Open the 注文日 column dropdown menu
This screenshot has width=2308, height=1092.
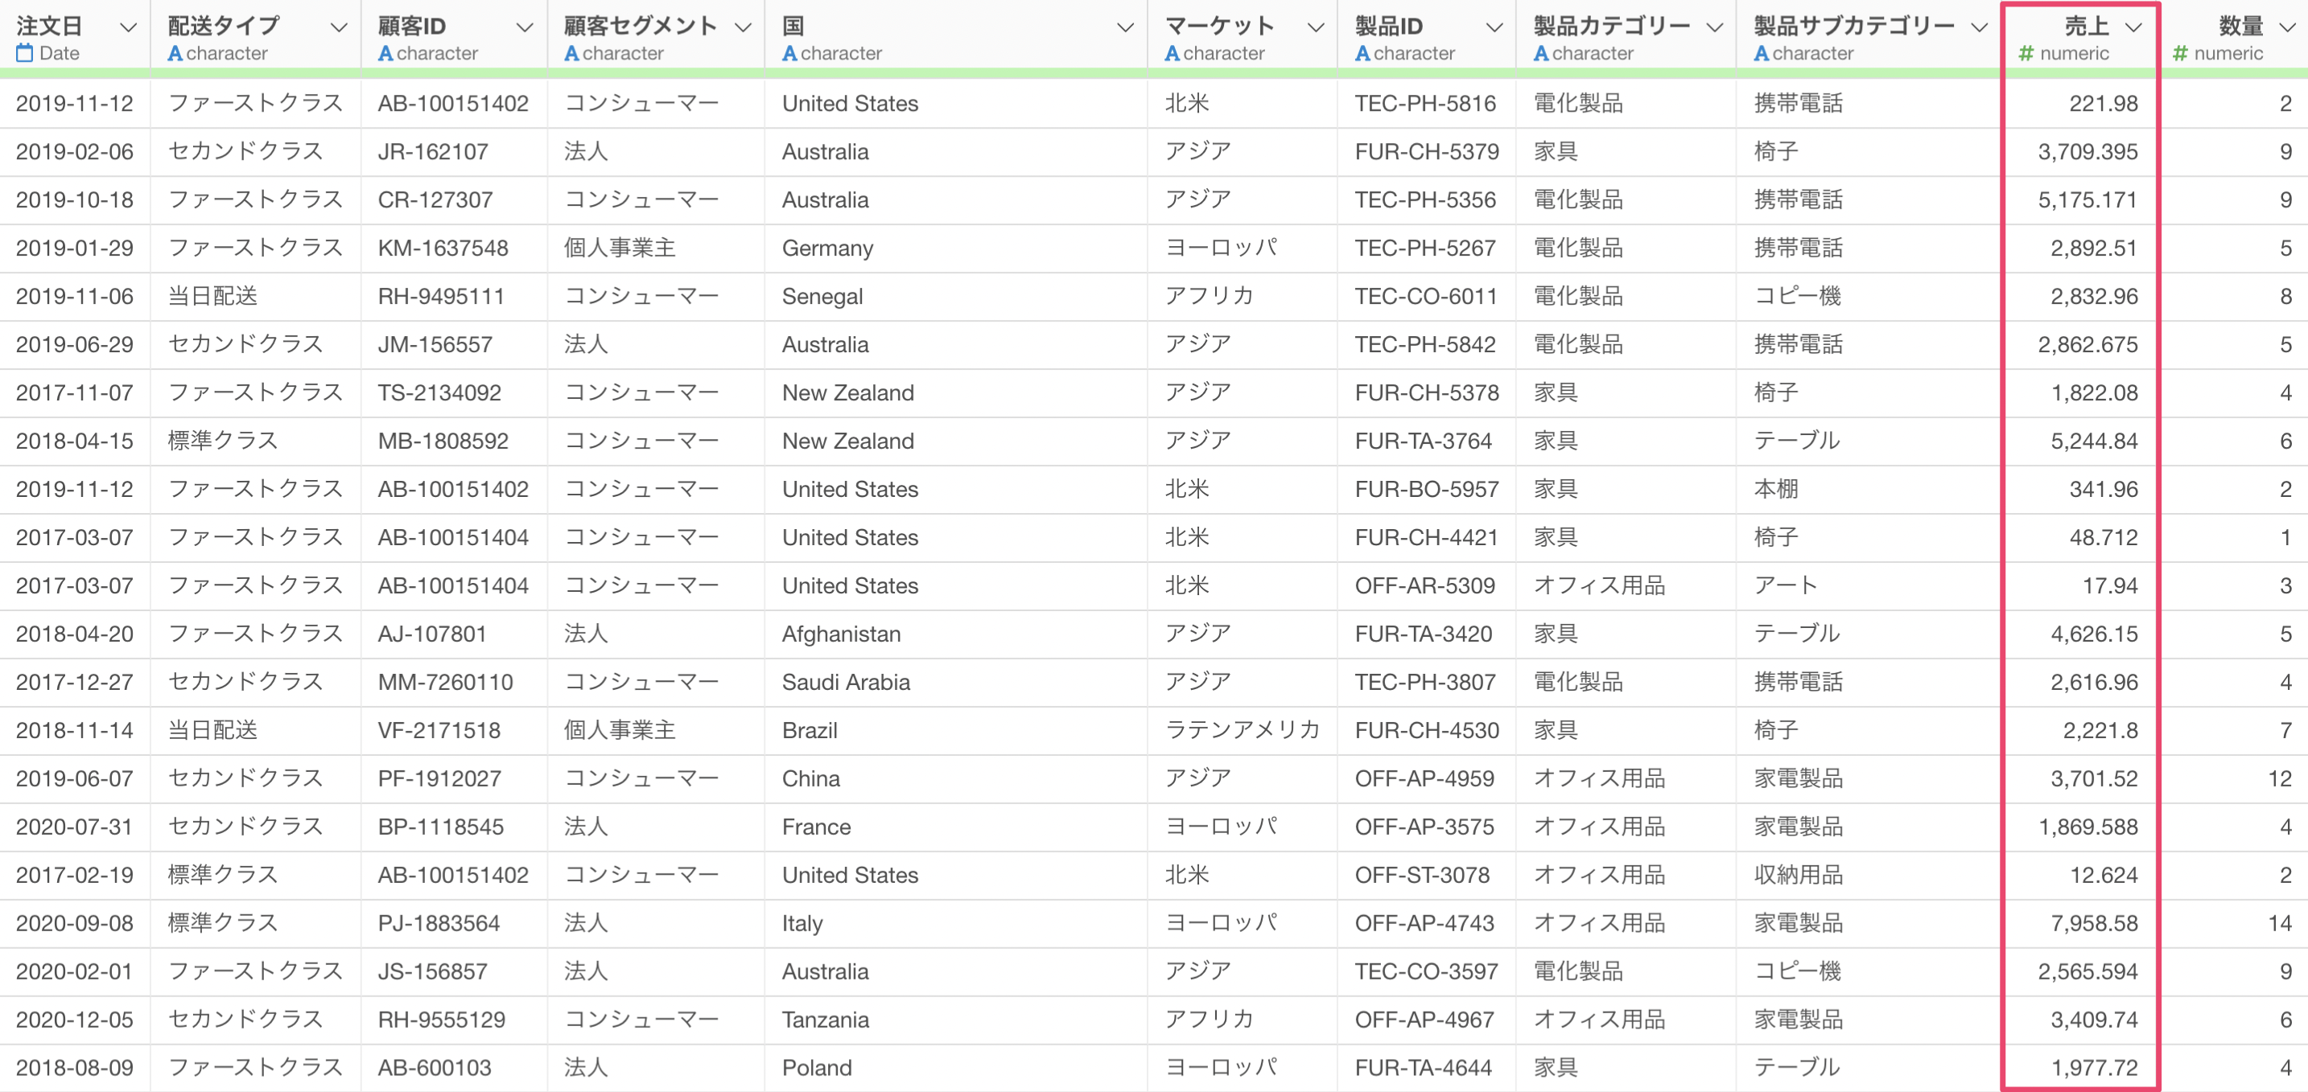click(x=128, y=28)
